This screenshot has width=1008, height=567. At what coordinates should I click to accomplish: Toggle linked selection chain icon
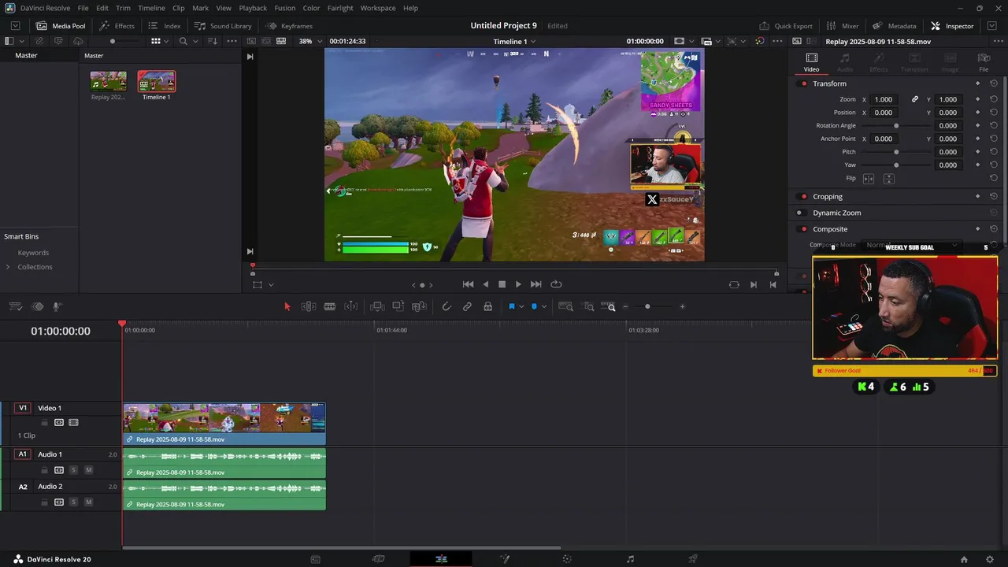pos(467,306)
